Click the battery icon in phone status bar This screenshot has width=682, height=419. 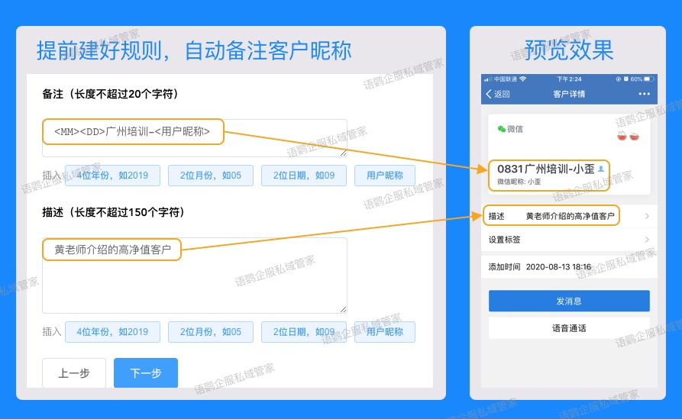649,79
